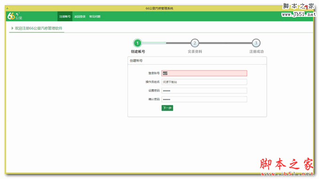Click the 66公里汽修管理系统 window title

[159, 8]
